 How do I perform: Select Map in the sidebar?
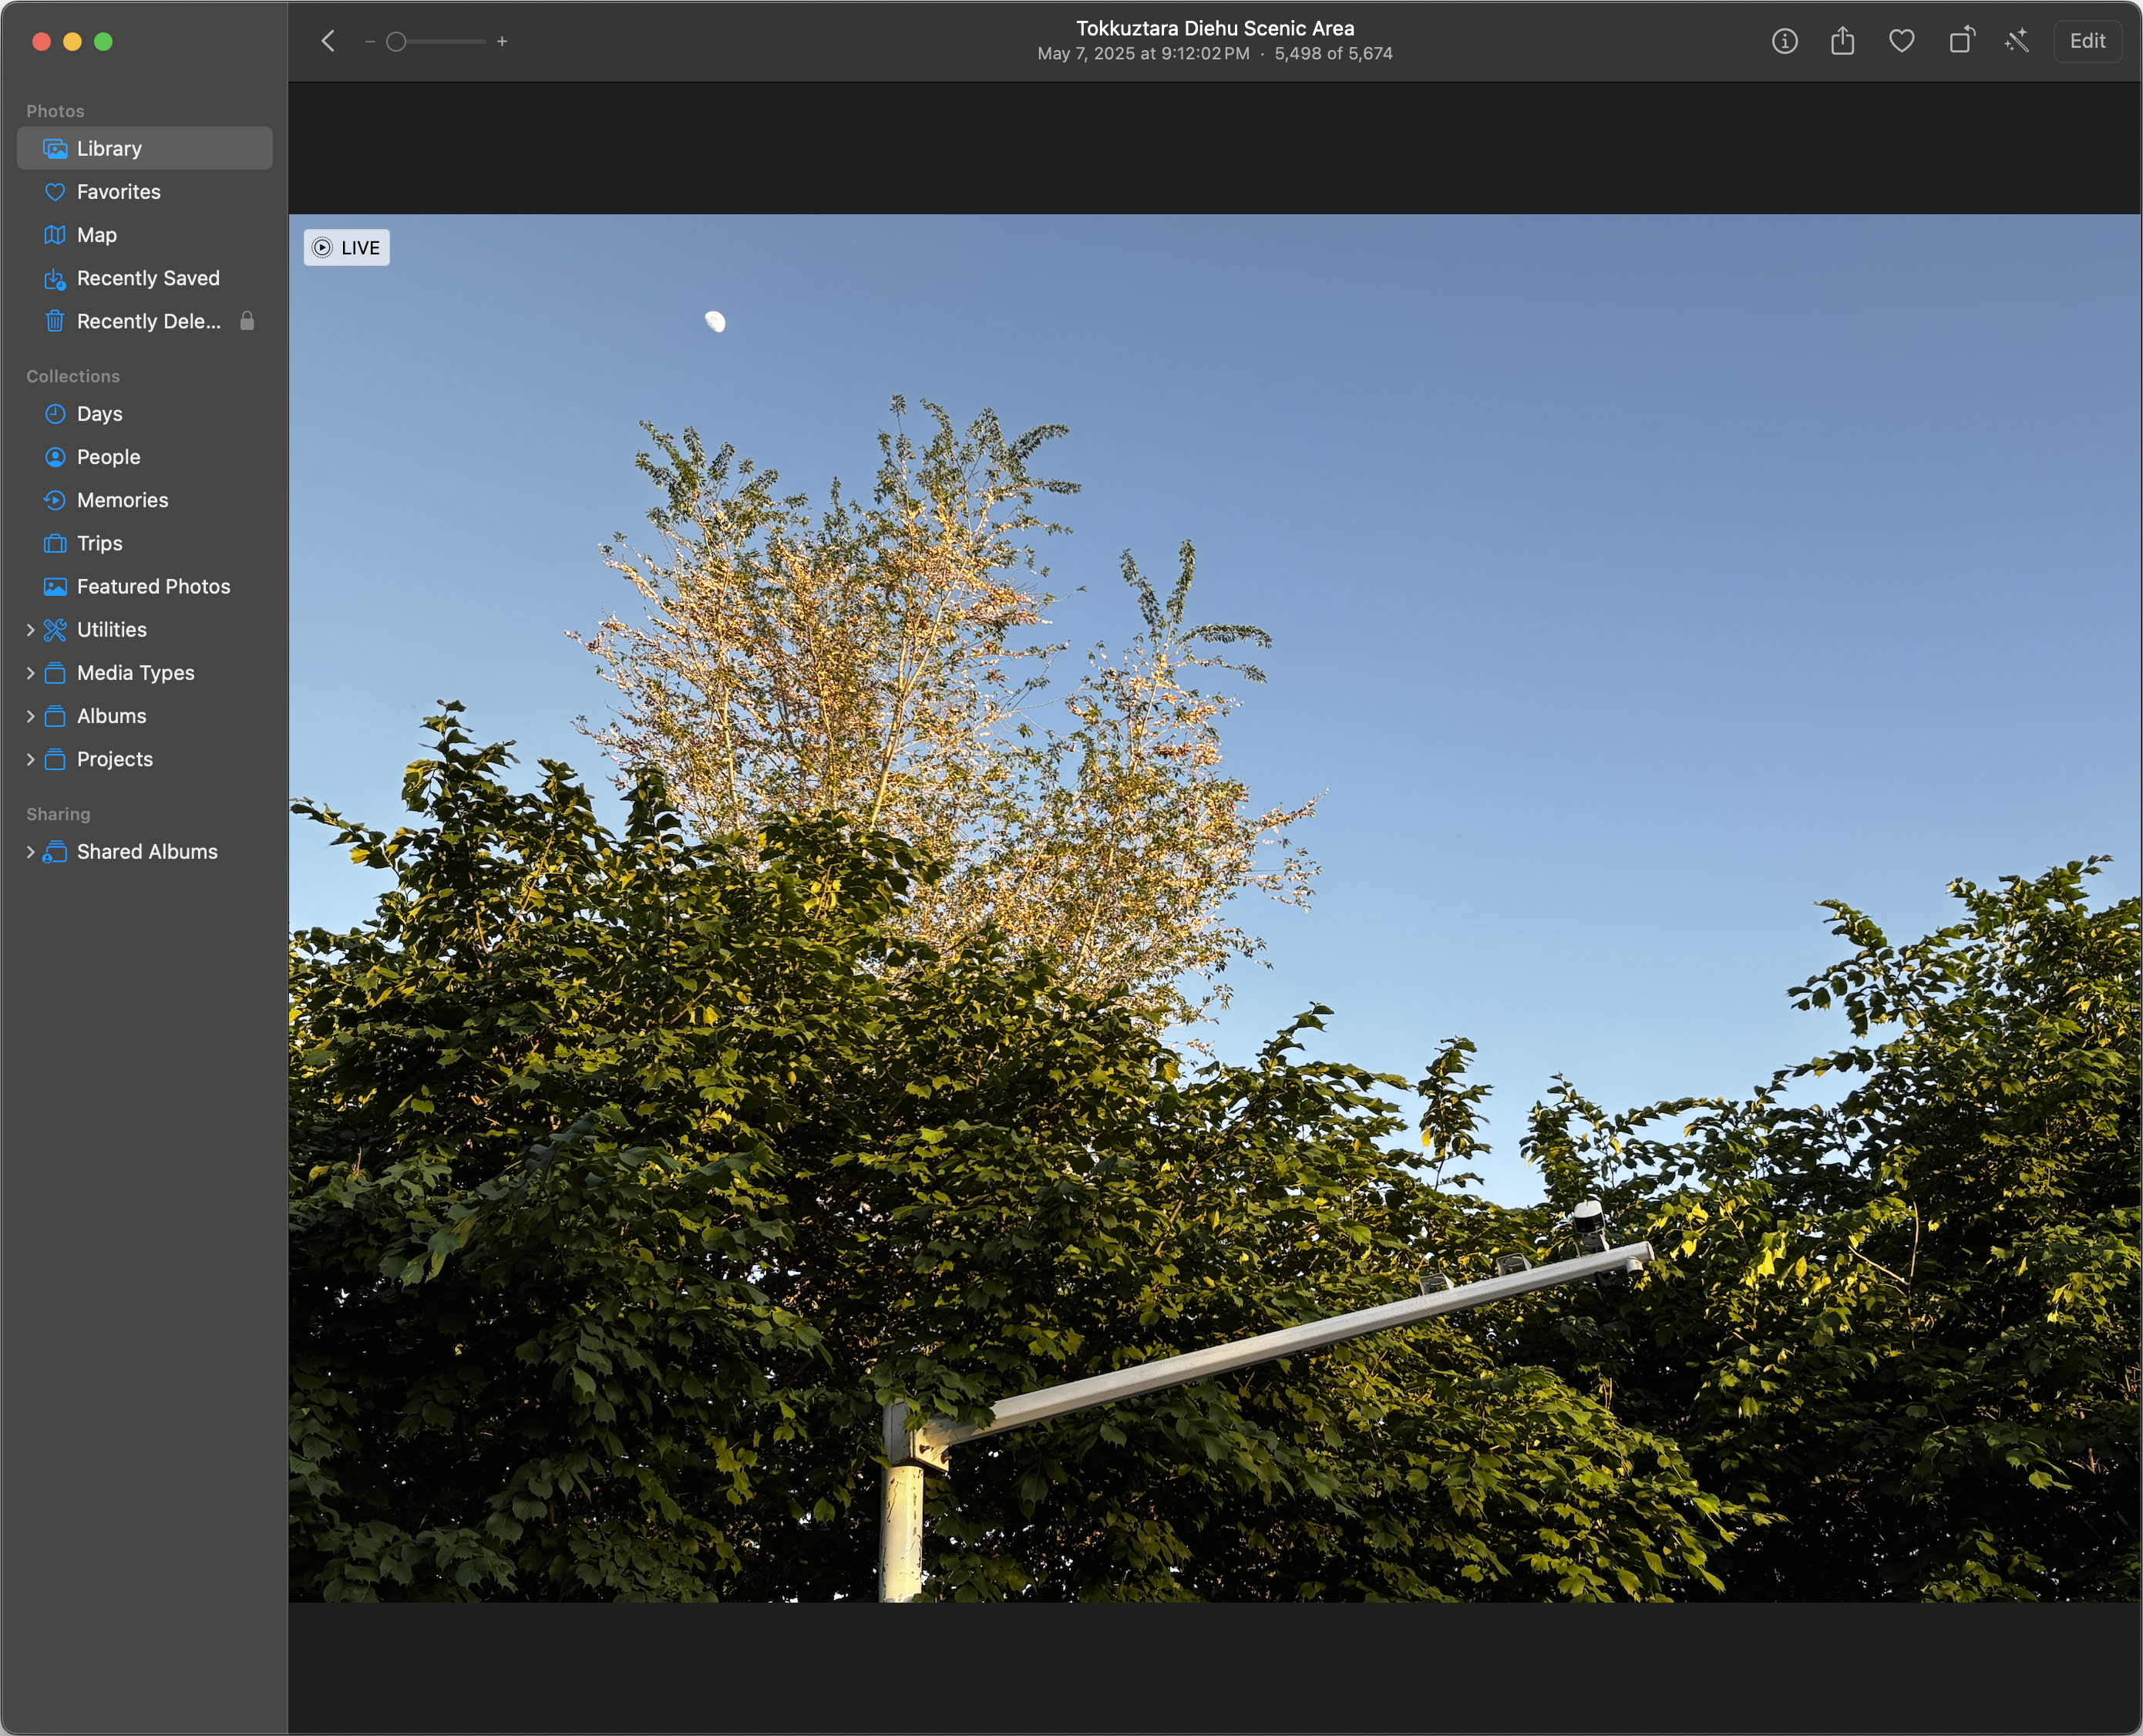(96, 235)
